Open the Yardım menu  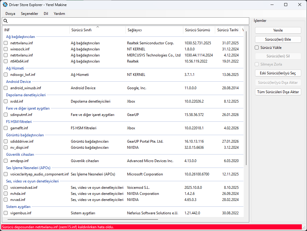59,13
